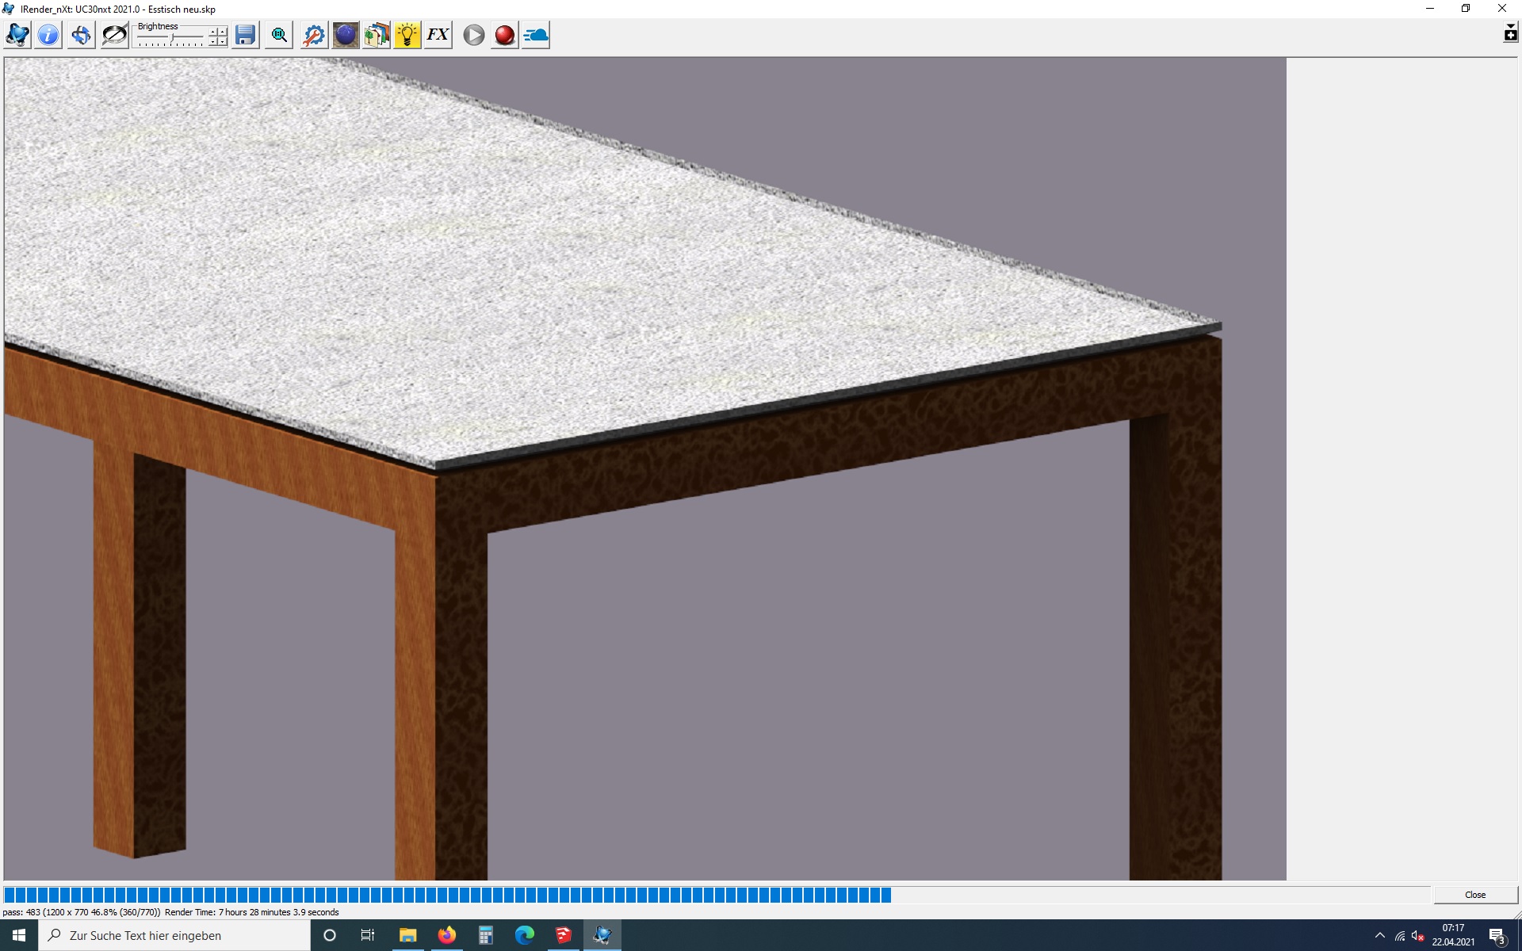Open the background images icon

[x=377, y=35]
